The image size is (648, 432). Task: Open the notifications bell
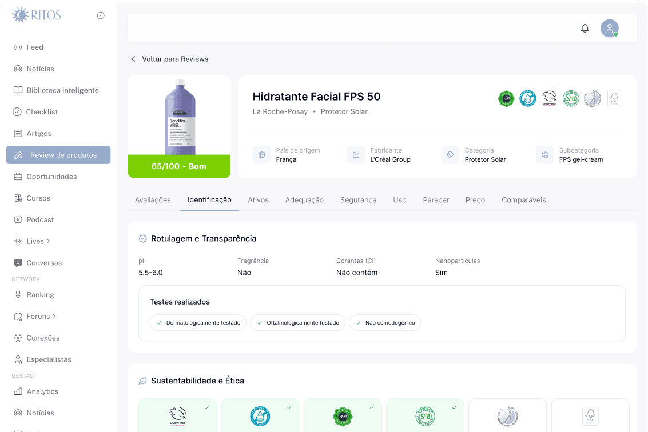click(x=585, y=27)
